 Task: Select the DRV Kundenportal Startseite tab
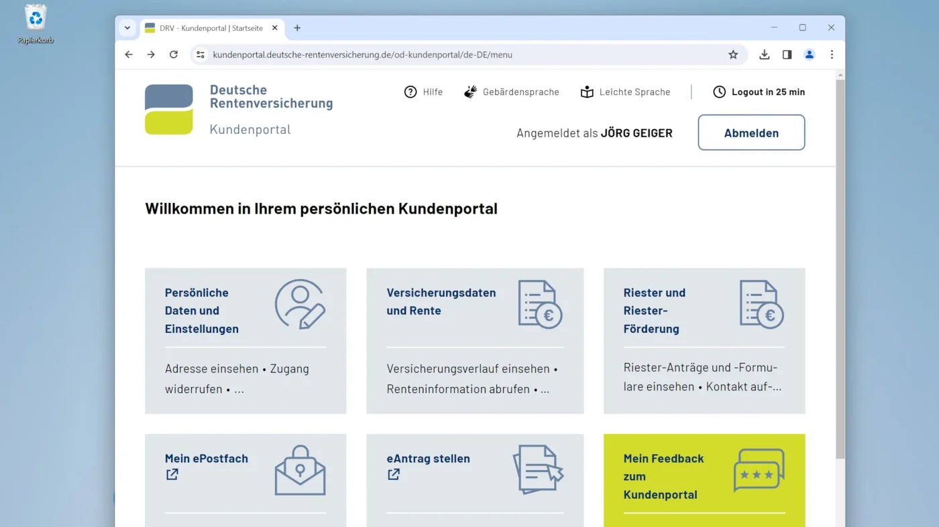211,28
